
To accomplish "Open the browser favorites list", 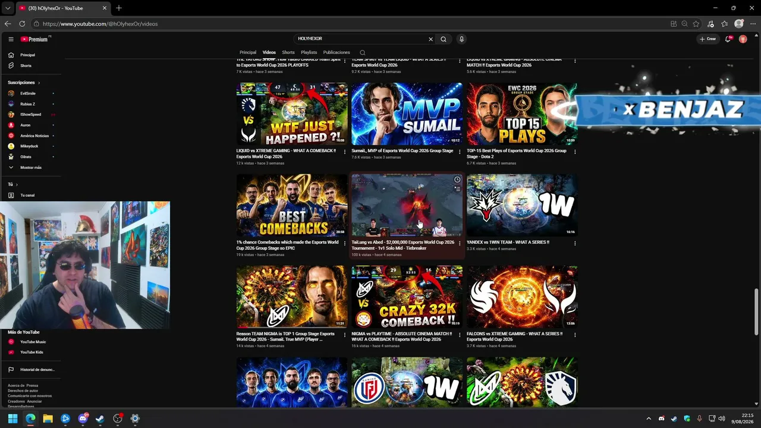I will [725, 24].
